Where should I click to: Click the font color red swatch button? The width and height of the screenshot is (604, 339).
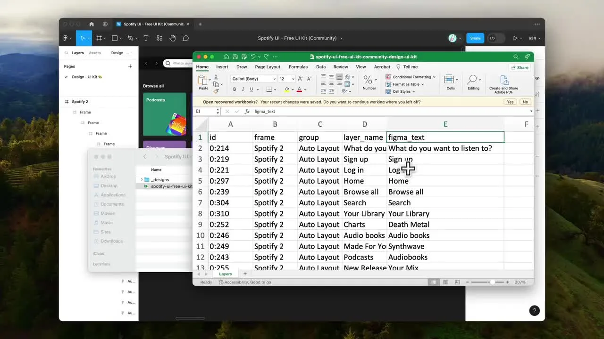299,89
